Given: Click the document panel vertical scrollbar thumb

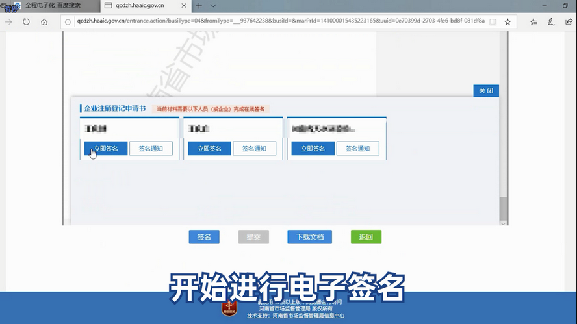Looking at the screenshot, I should point(503,209).
